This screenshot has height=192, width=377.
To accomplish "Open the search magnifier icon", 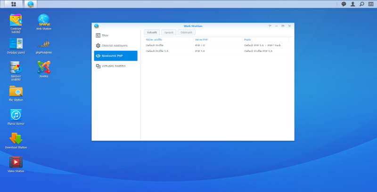I will [361, 4].
